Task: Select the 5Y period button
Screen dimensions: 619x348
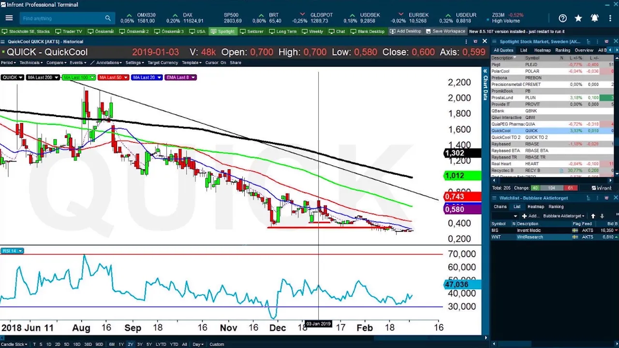Action: point(149,345)
